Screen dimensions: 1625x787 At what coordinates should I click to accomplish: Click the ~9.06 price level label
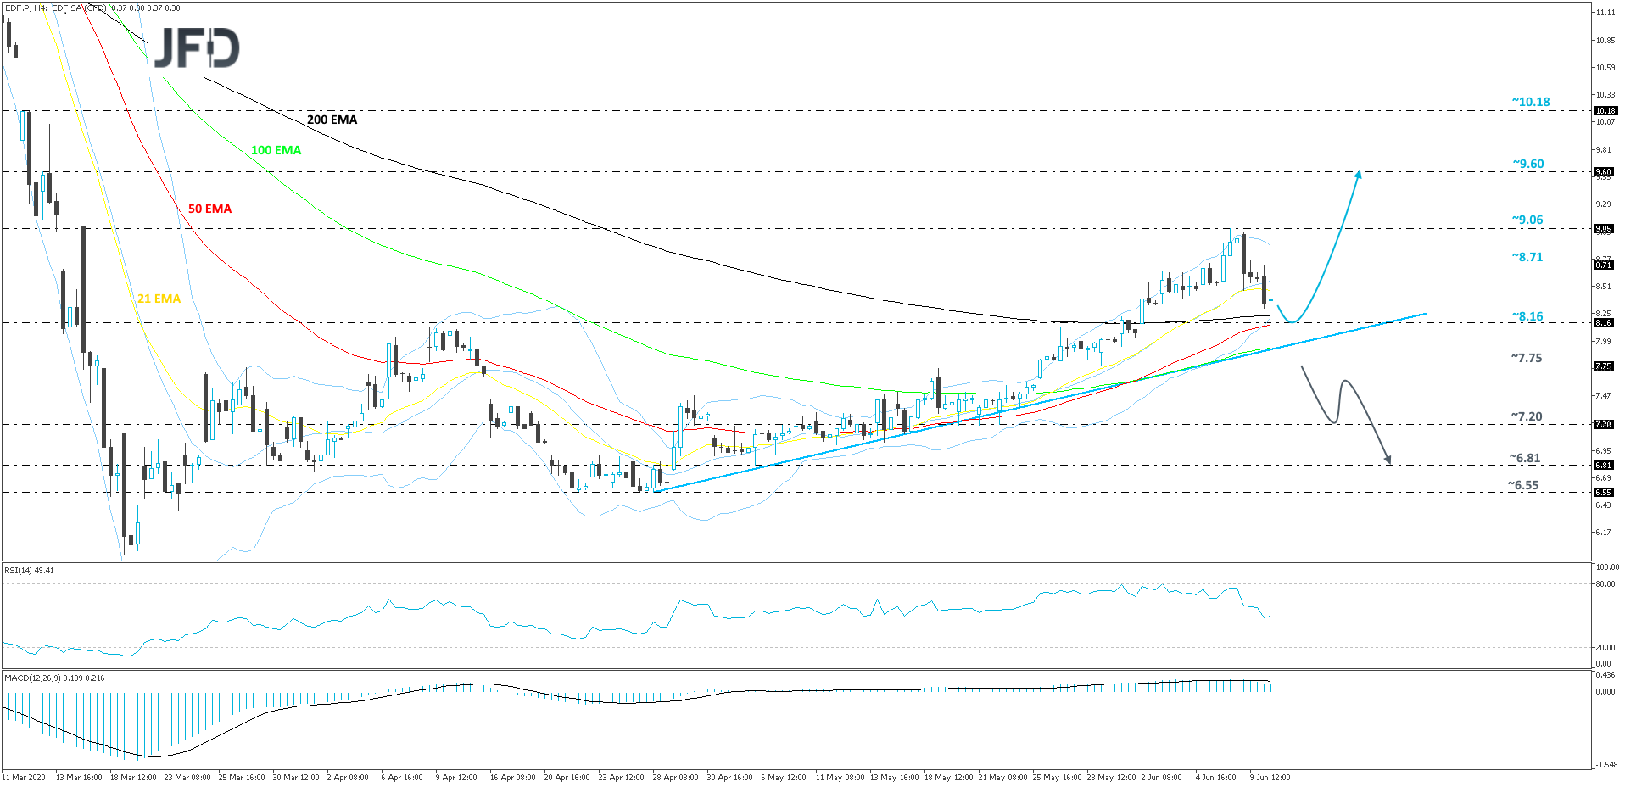pyautogui.click(x=1527, y=220)
